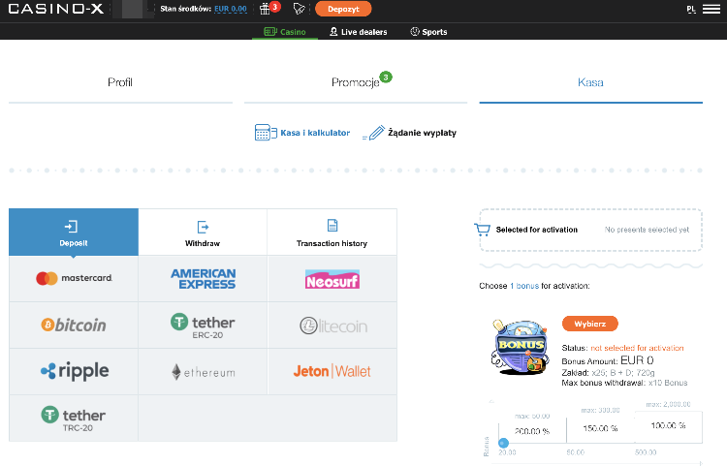Select ethereum deposit method

(203, 371)
